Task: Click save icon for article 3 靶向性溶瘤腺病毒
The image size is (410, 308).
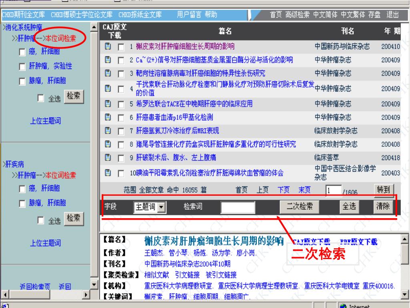Action: coord(107,73)
